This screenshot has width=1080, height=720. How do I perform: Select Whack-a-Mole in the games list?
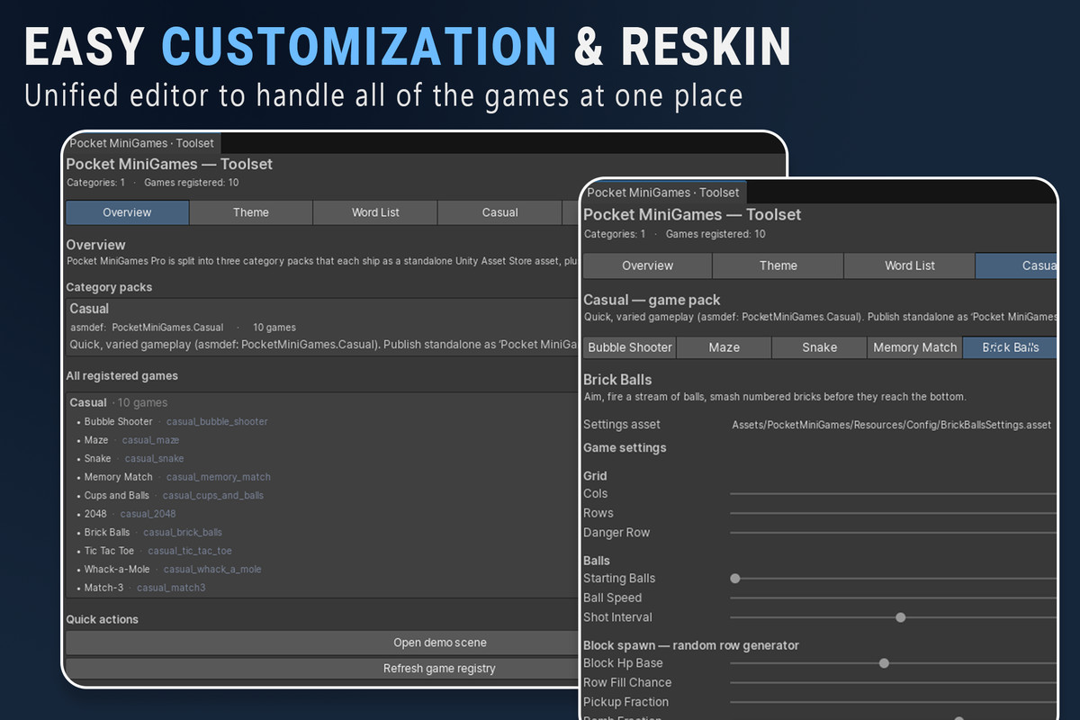[x=117, y=569]
